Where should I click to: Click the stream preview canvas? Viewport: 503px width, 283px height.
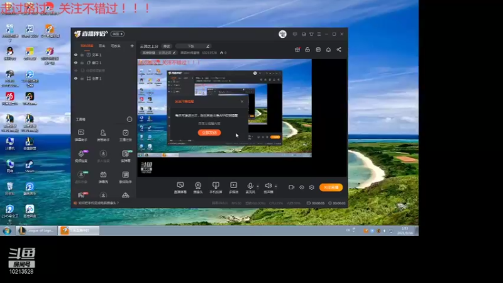[x=242, y=118]
